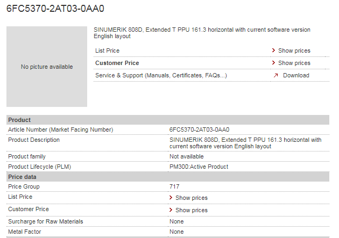The height and width of the screenshot is (238, 339).
Task: Show prices in Price data List Price row
Action: pos(192,198)
